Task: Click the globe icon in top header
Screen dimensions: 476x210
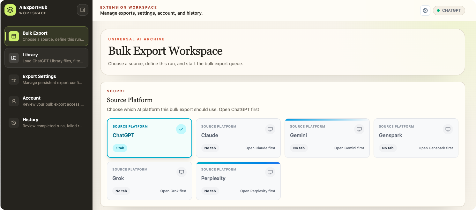Action: click(425, 10)
